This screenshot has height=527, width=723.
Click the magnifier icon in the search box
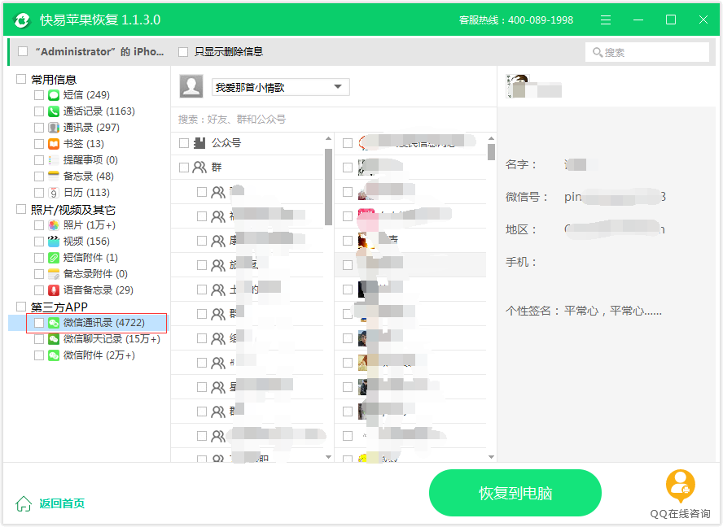pyautogui.click(x=598, y=53)
